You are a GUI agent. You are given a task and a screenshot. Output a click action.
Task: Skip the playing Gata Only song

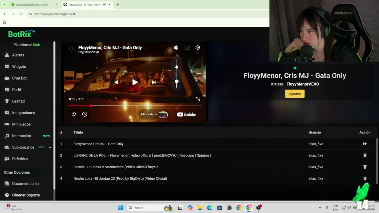pyautogui.click(x=365, y=144)
